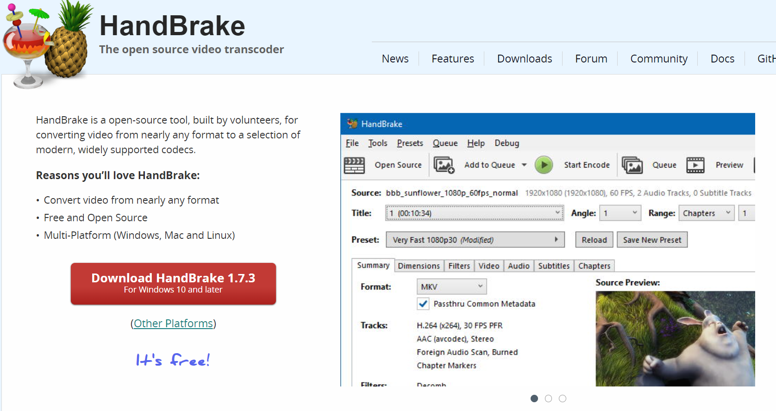The height and width of the screenshot is (411, 776).
Task: Open the File menu in HandBrake
Action: pyautogui.click(x=352, y=143)
